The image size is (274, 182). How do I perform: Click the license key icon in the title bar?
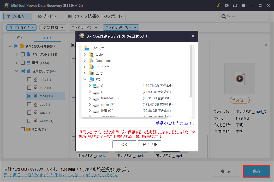(218, 5)
